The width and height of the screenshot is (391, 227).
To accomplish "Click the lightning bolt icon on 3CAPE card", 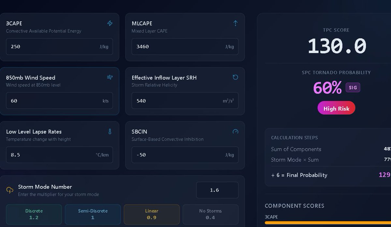I will 110,23.
